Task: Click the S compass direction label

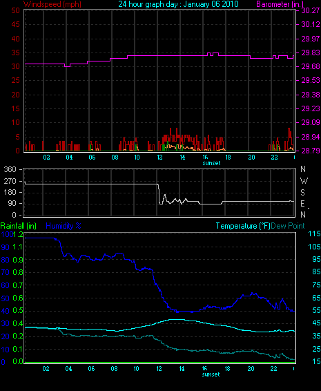Action: click(302, 192)
